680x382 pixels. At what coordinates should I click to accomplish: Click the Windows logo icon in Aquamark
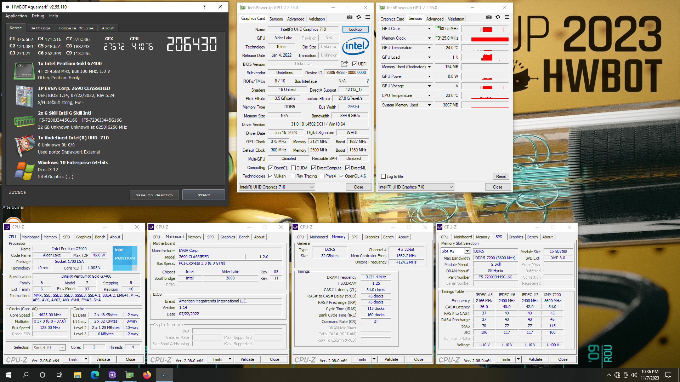point(24,170)
